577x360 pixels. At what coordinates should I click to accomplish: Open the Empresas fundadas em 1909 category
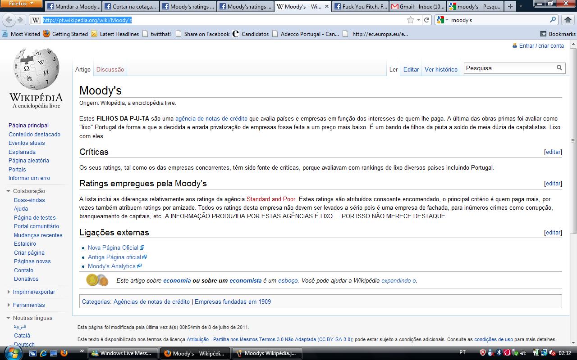click(x=233, y=301)
